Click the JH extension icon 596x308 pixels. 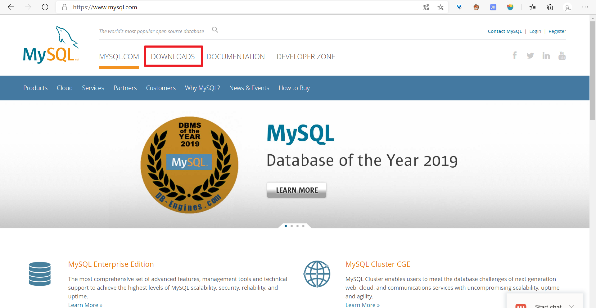pos(493,7)
